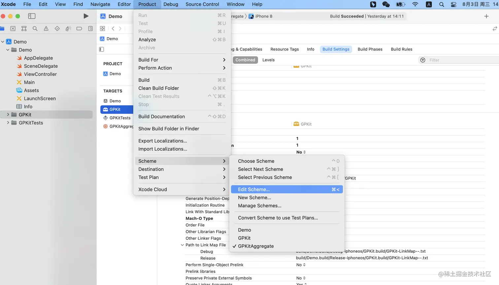
Task: Open the source control navigator icon
Action: (x=13, y=29)
